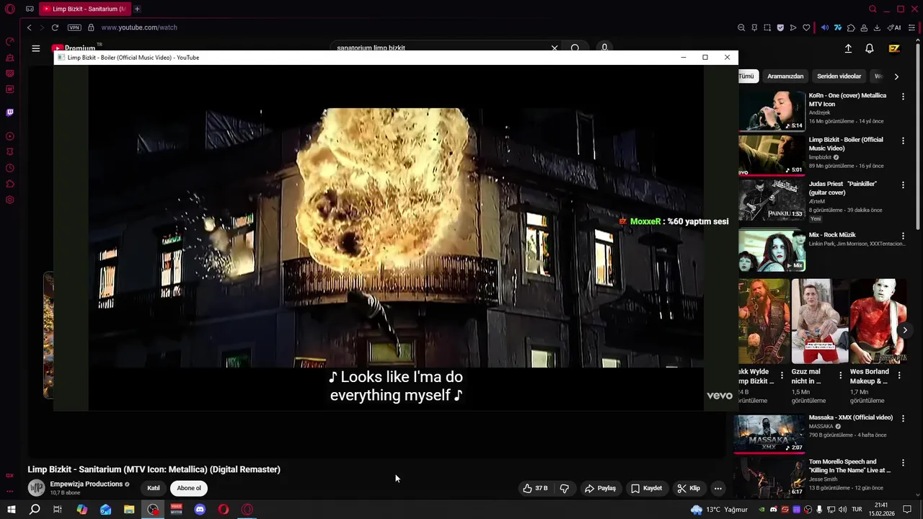
Task: Open options for KoRn - One video
Action: pos(903,97)
